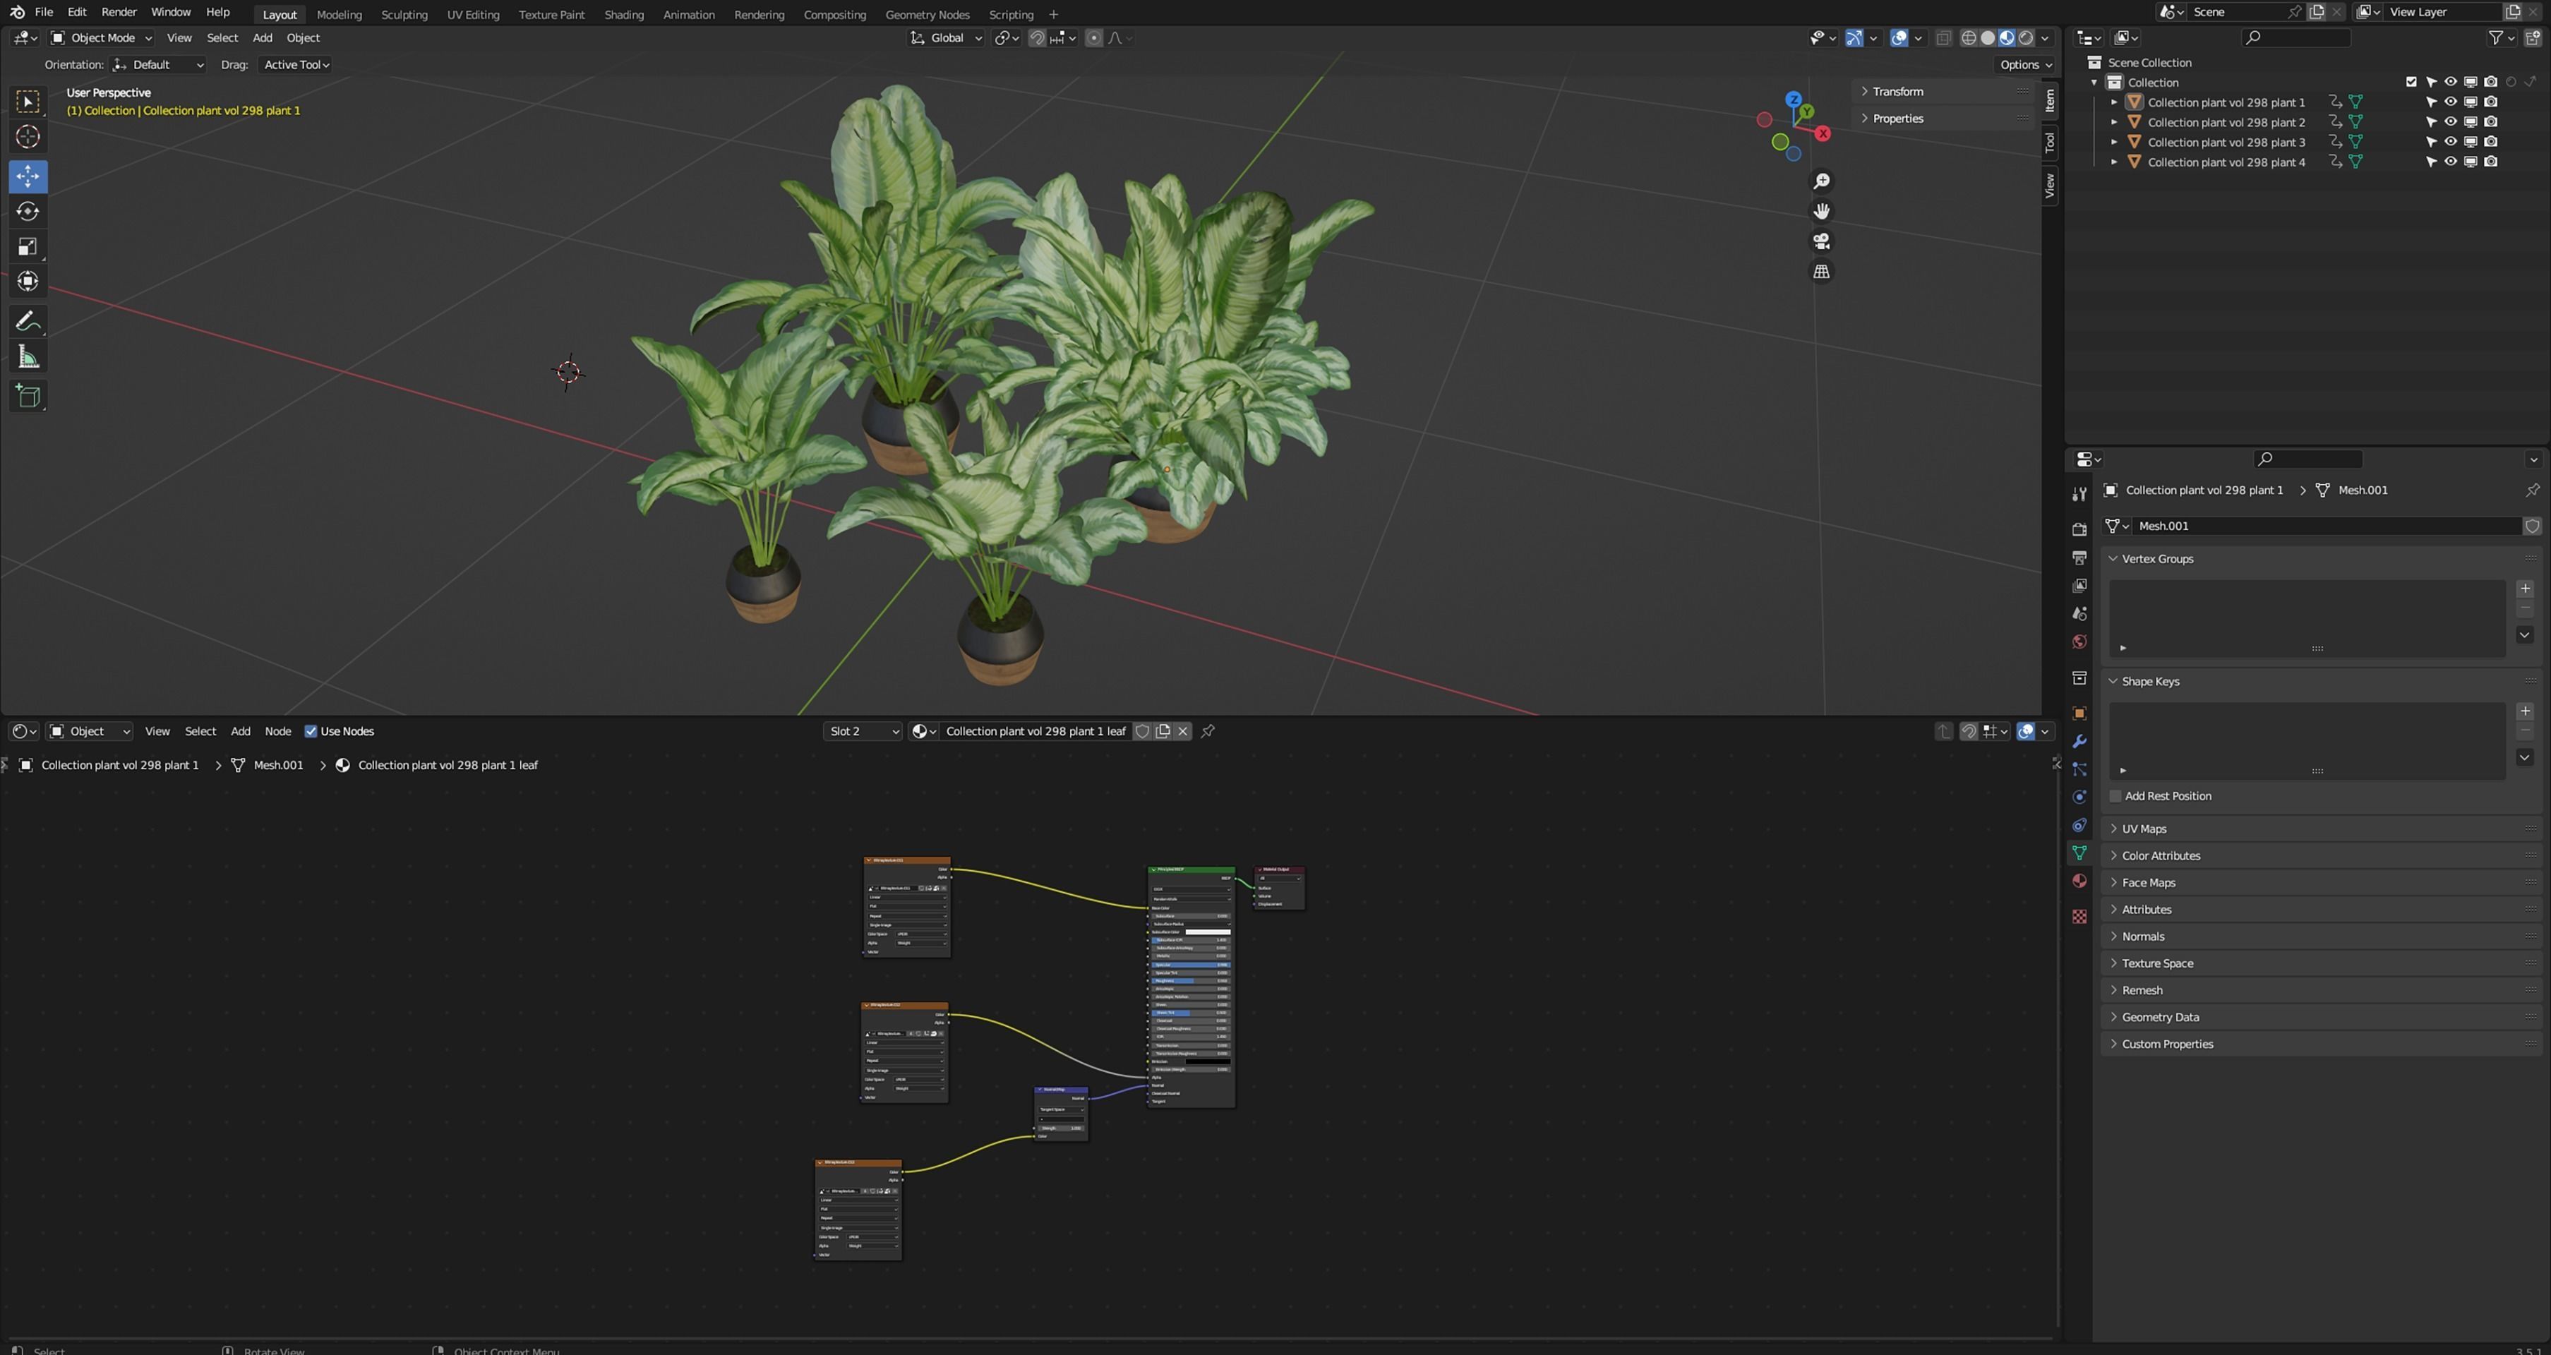Switch orthographic/perspective grid icon
This screenshot has width=2551, height=1355.
point(1820,271)
